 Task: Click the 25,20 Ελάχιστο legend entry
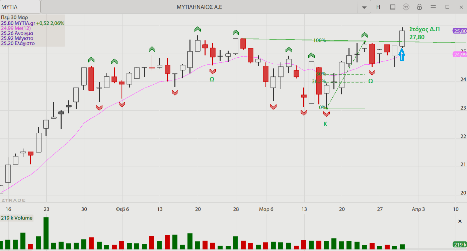click(18, 43)
